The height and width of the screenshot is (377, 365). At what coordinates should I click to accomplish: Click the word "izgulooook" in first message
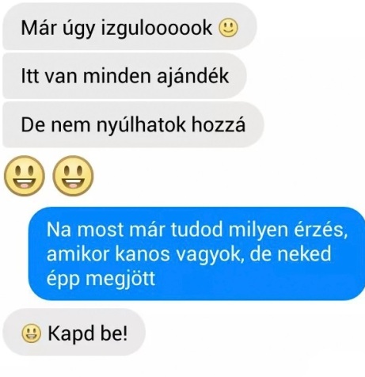[157, 29]
